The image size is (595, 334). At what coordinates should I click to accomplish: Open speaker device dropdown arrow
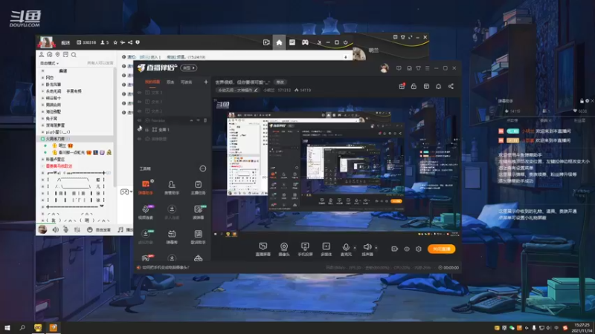[x=376, y=248]
